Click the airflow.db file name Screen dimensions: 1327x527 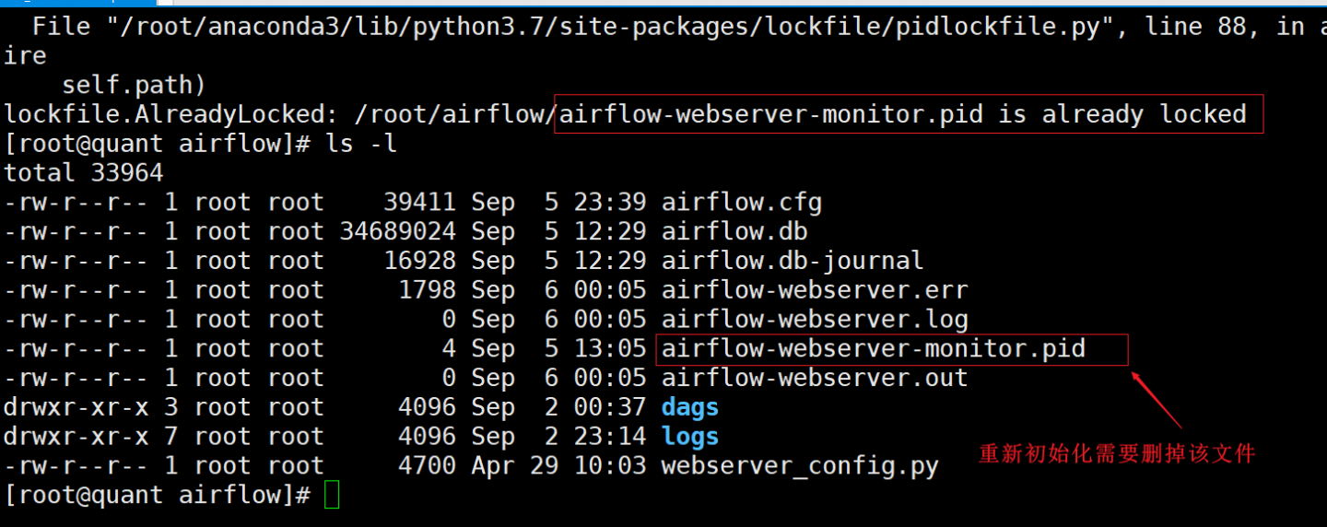coord(734,231)
